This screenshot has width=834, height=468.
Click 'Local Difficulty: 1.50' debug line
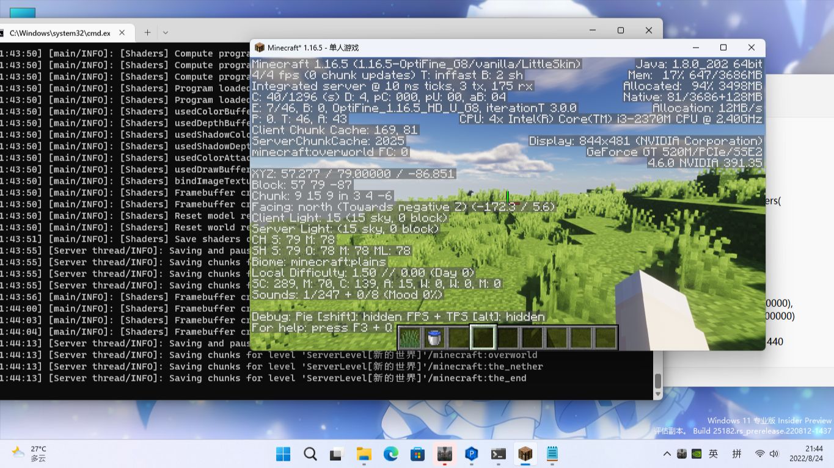pos(363,273)
